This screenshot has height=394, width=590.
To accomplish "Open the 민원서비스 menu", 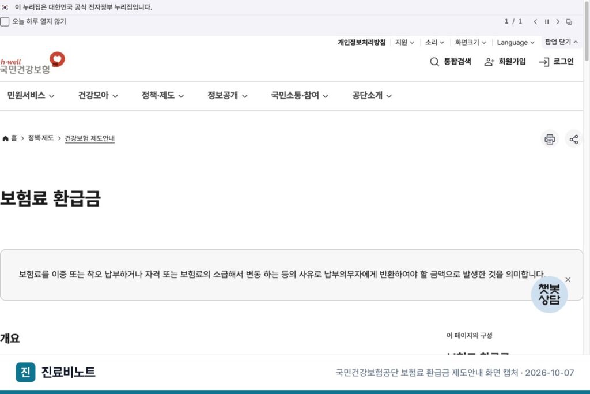I will pyautogui.click(x=31, y=96).
